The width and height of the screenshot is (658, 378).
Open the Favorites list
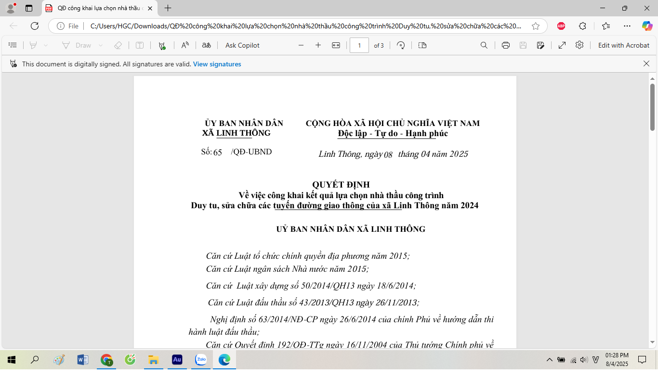(606, 26)
